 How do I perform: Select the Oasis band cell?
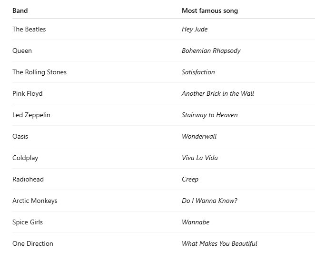(20, 136)
